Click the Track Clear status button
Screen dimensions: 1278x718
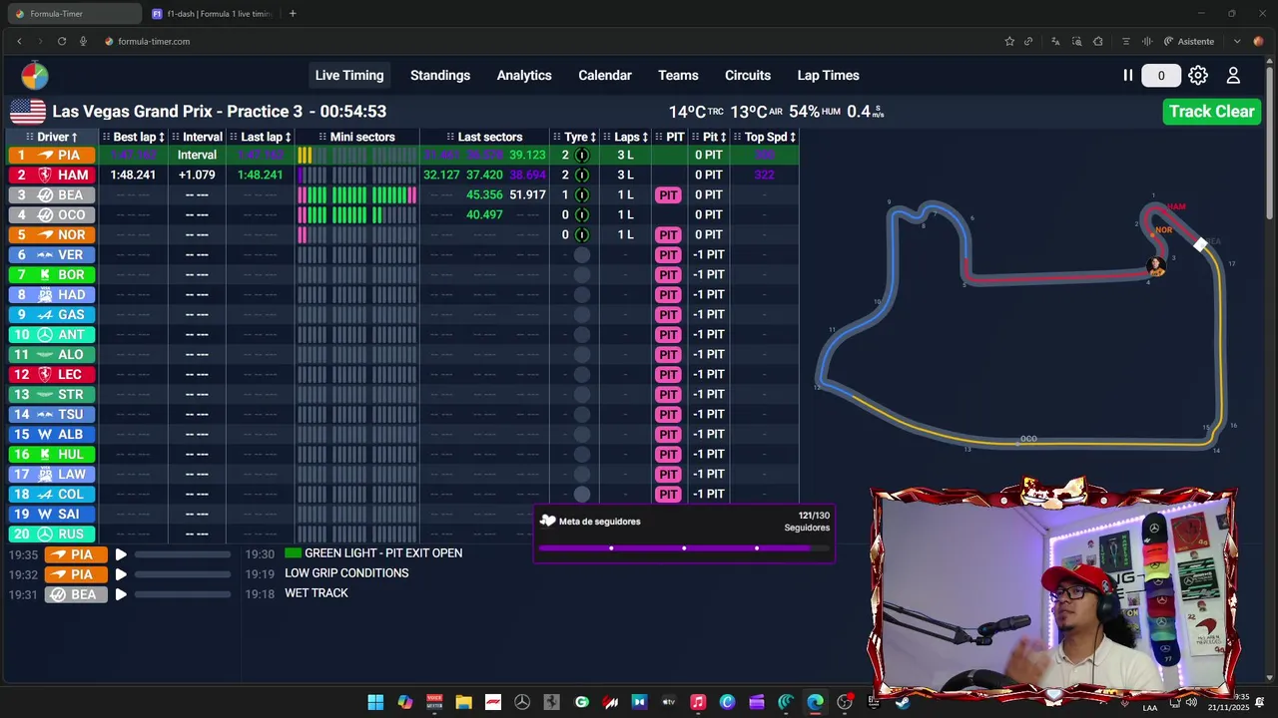coord(1211,112)
